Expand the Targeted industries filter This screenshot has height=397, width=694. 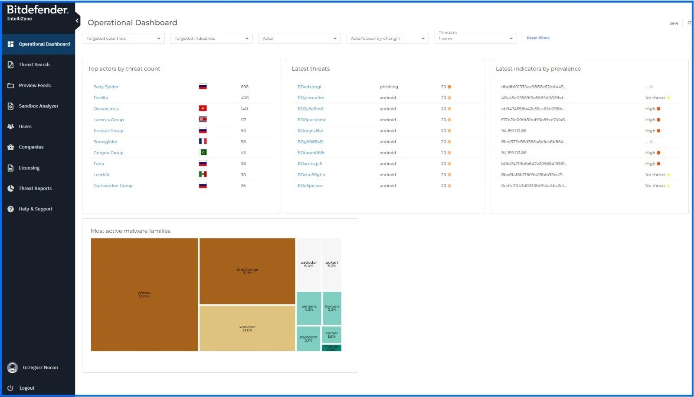coord(211,39)
